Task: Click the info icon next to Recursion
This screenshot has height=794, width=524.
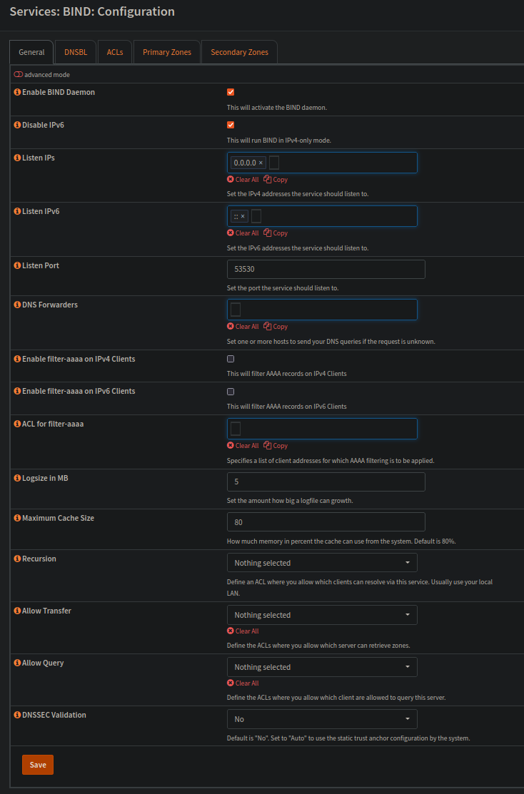Action: pos(17,559)
